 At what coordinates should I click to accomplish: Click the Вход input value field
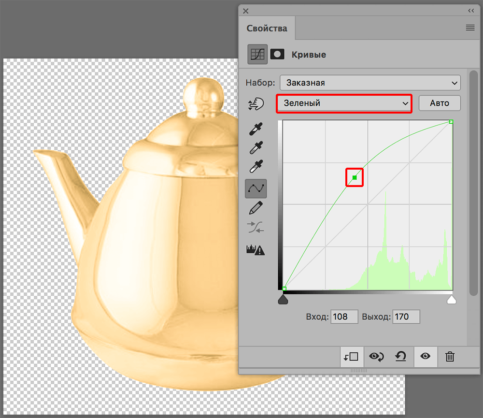click(344, 317)
